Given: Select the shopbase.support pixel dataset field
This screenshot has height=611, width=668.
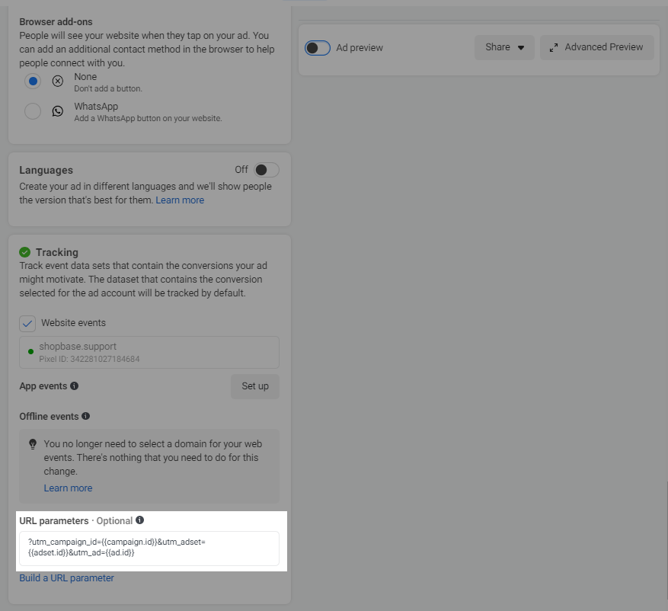Looking at the screenshot, I should [149, 353].
